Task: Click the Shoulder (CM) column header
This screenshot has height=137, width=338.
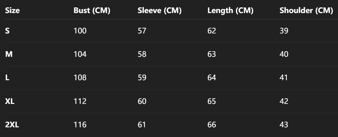Action: [306, 11]
